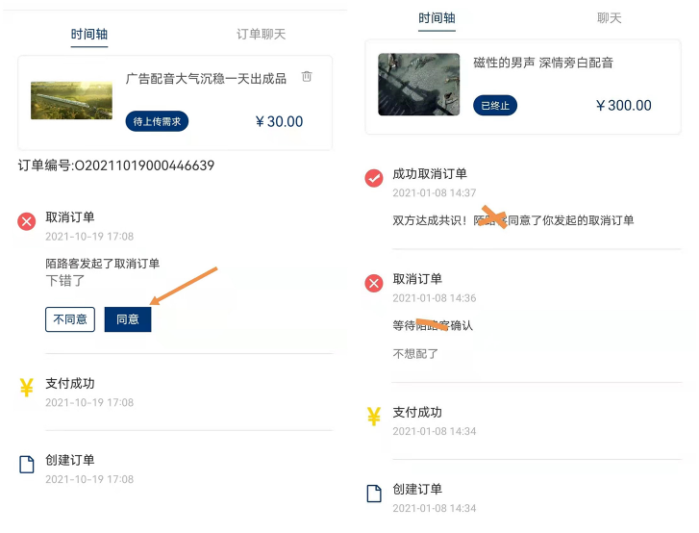The height and width of the screenshot is (533, 699).
Task: Select the right panel 时间轴 tab
Action: (x=437, y=18)
